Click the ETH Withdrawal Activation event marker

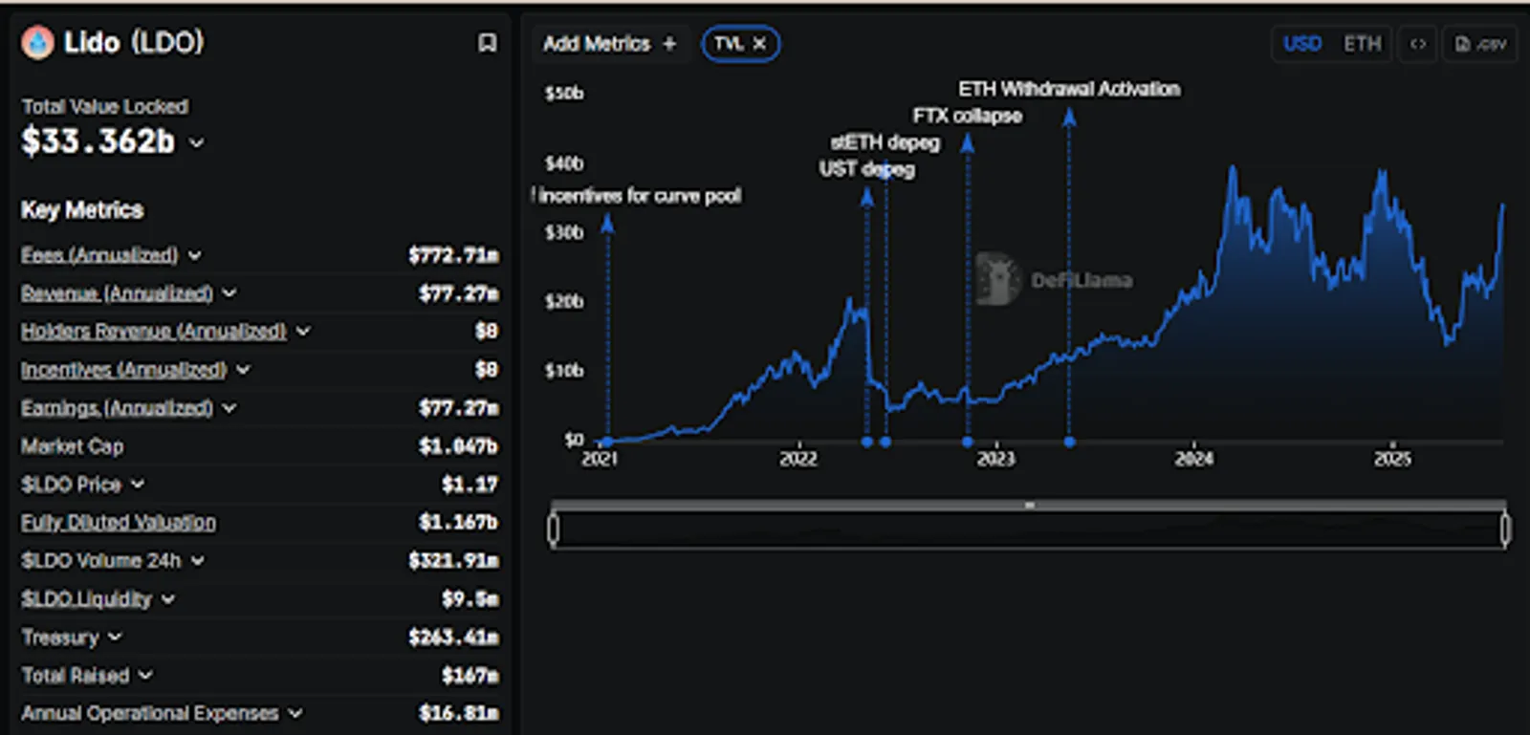point(1069,442)
